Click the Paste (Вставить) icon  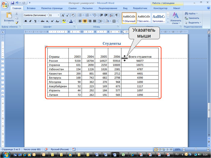tap(9, 15)
